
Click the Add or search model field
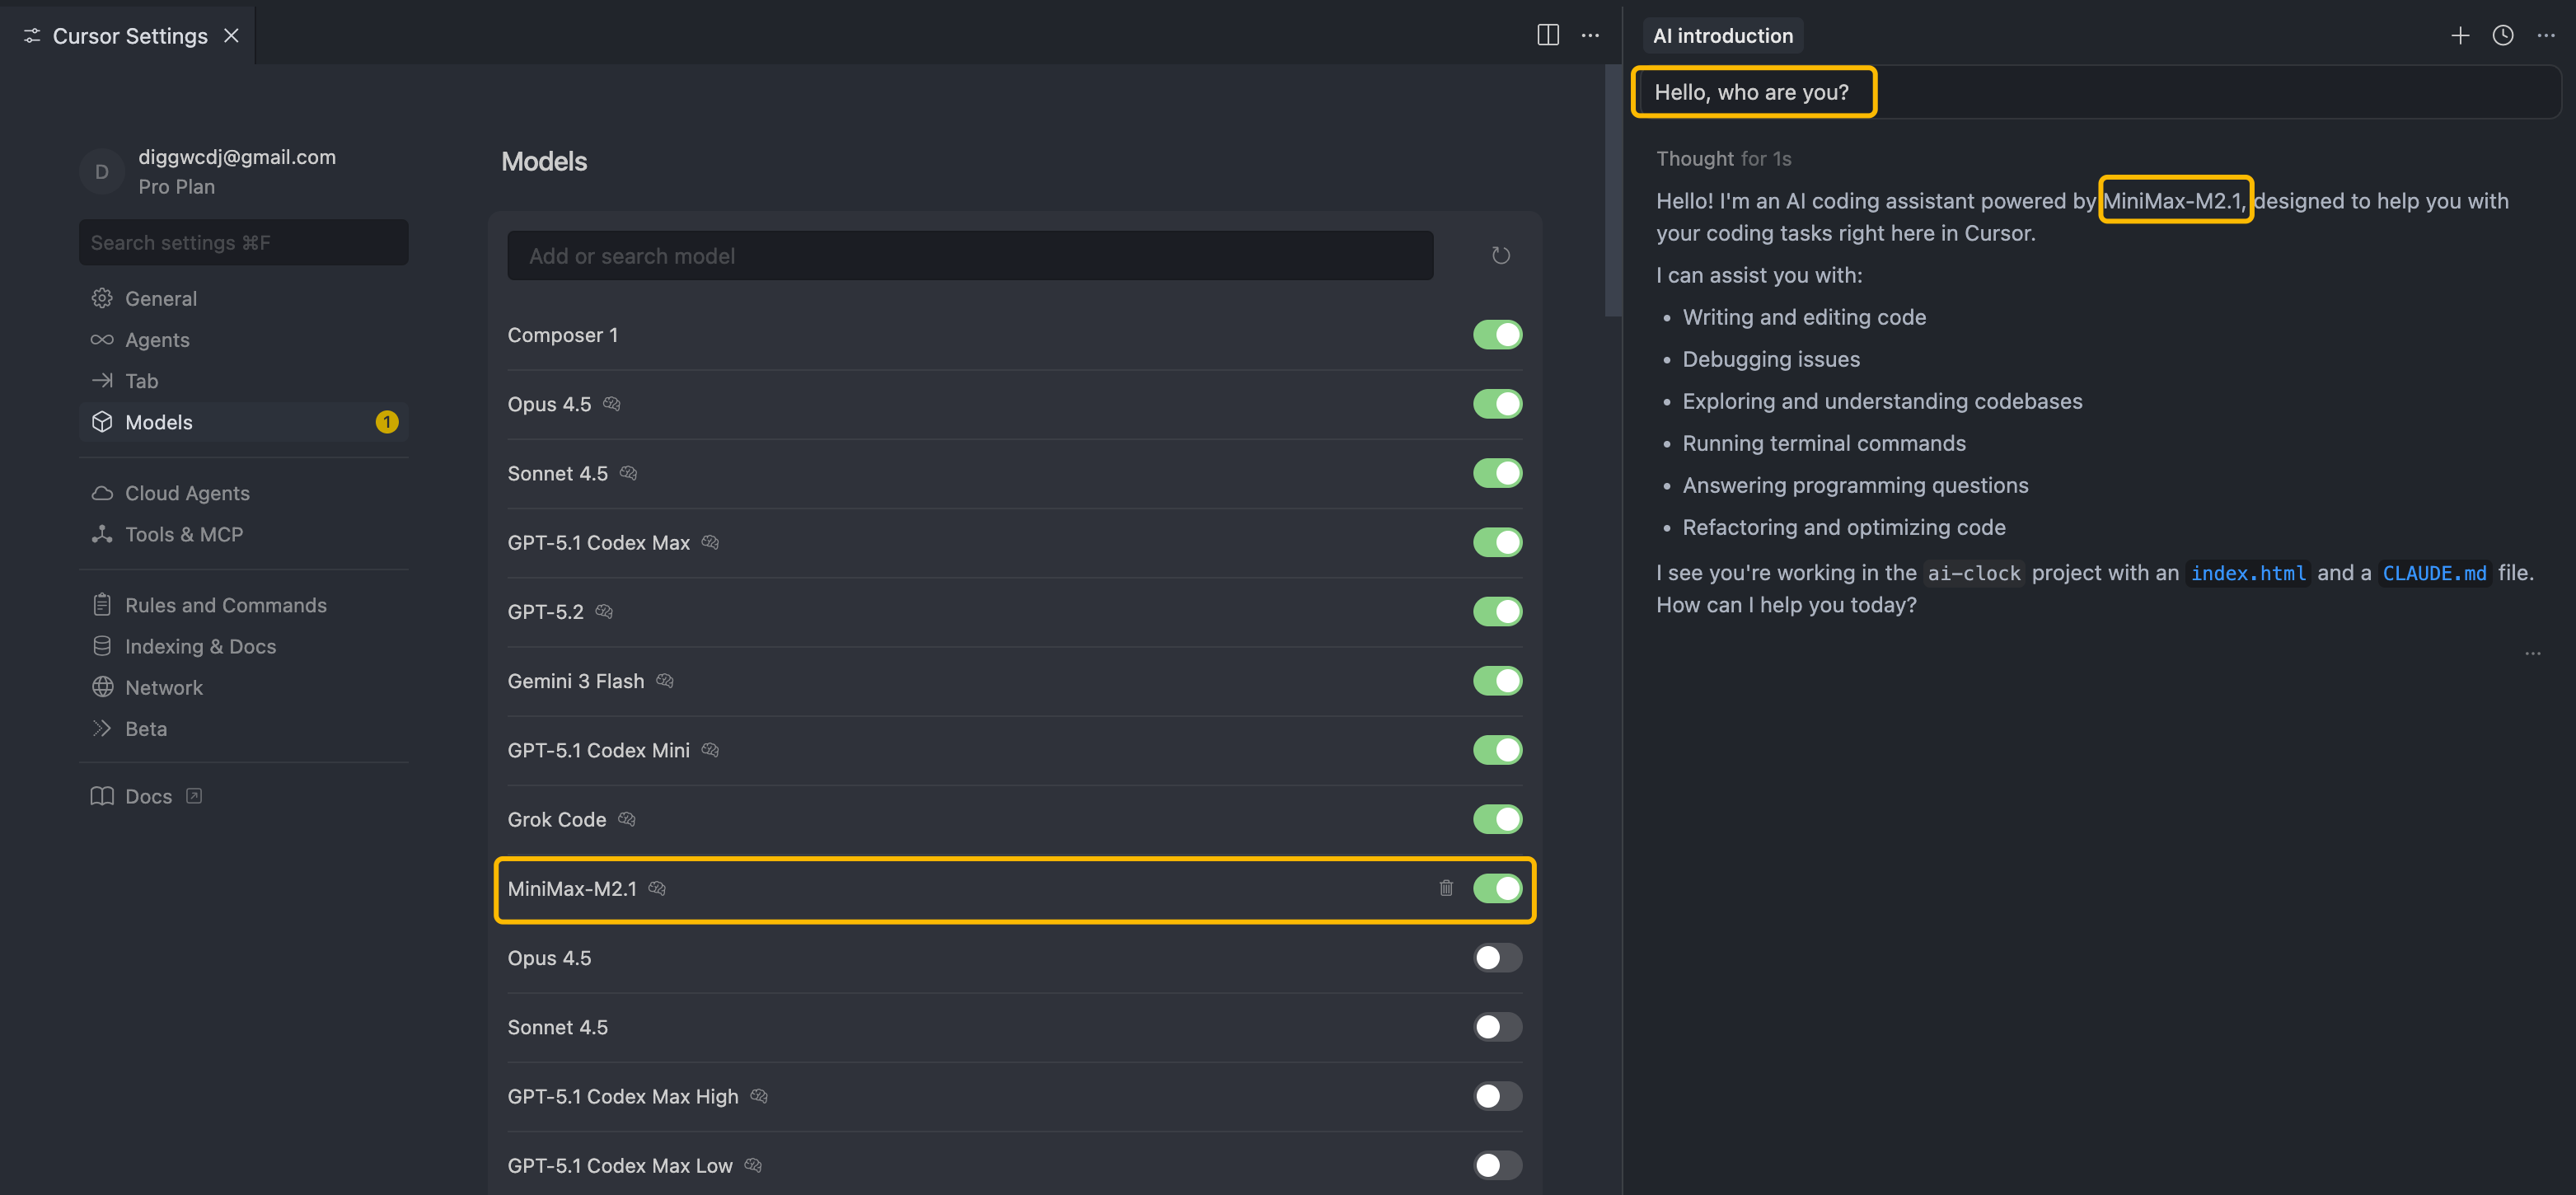click(969, 256)
